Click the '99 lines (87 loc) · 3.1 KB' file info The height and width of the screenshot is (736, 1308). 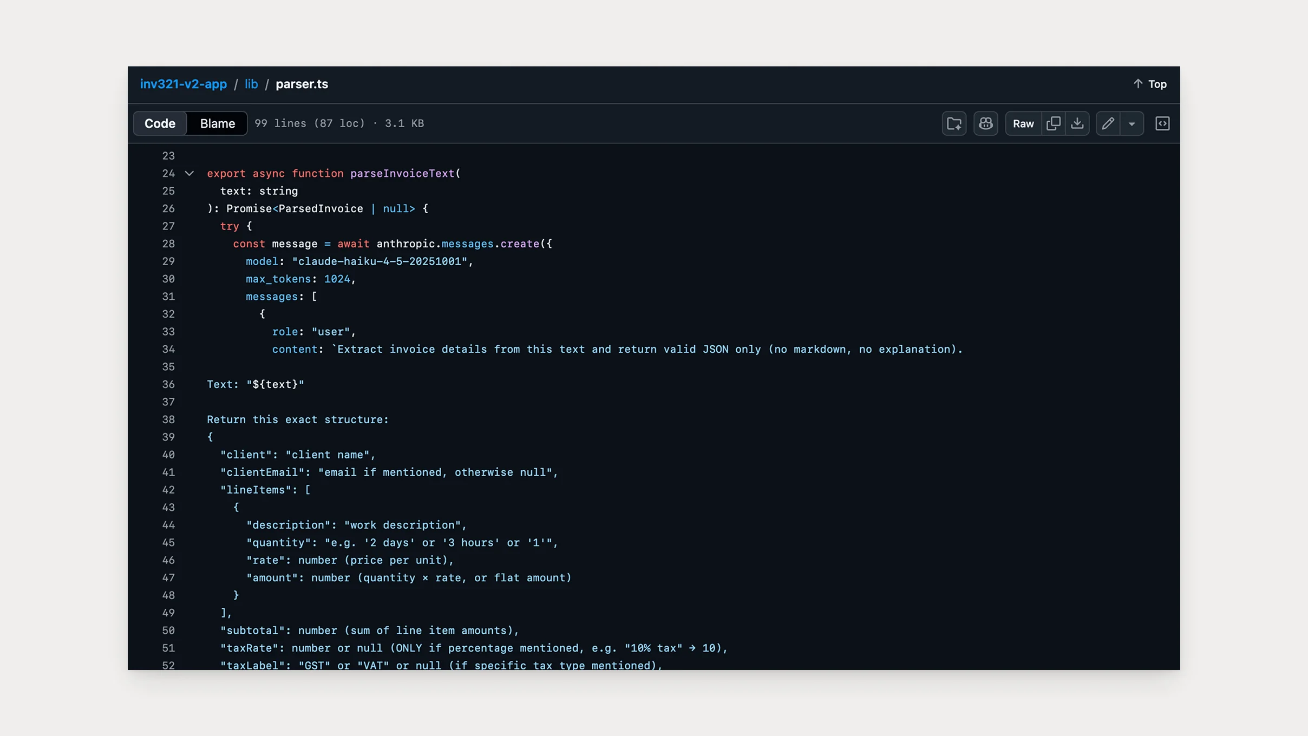click(339, 123)
